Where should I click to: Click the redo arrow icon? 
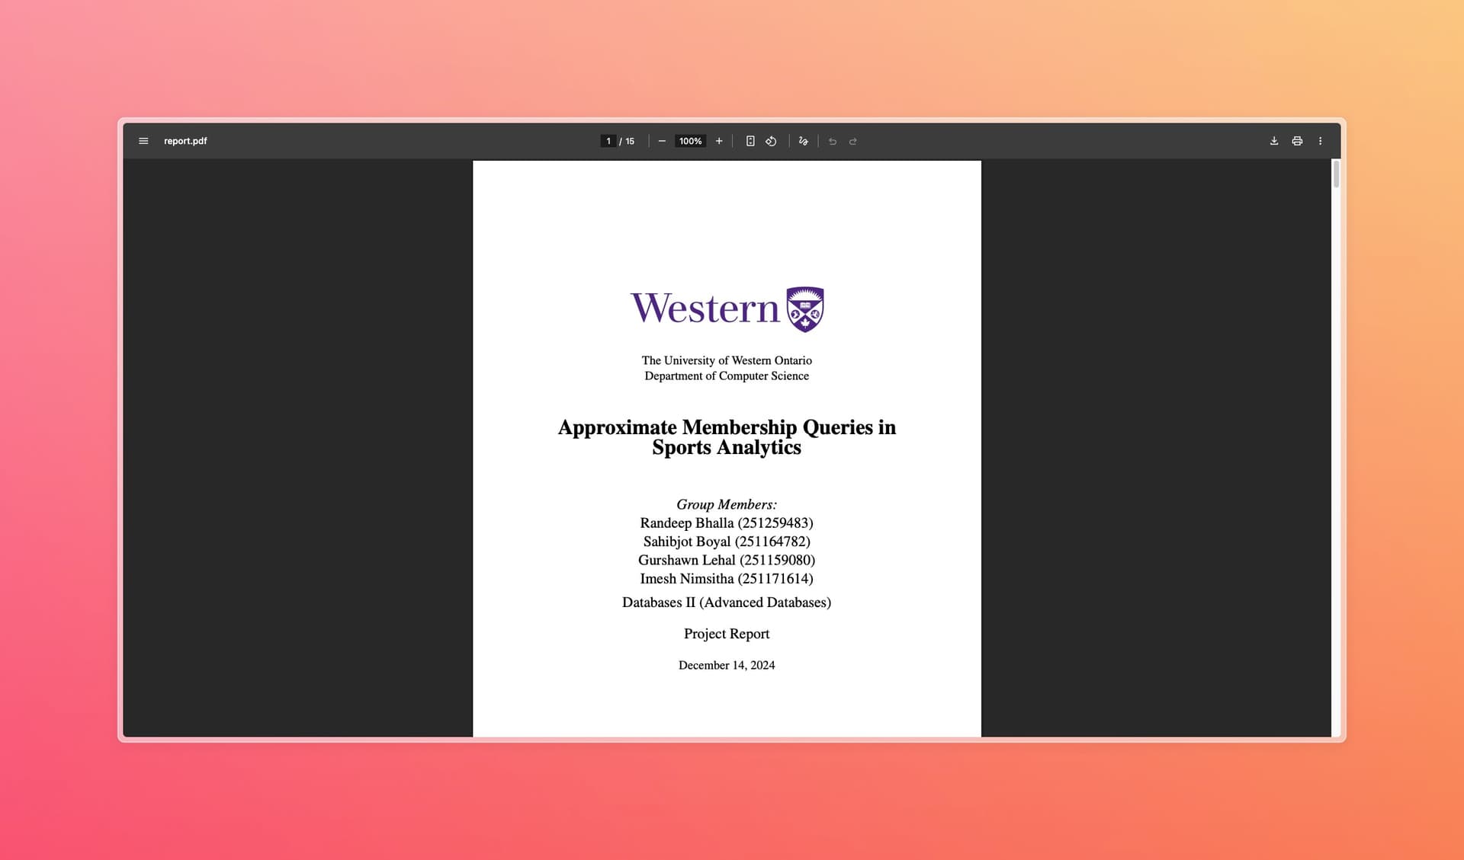853,141
